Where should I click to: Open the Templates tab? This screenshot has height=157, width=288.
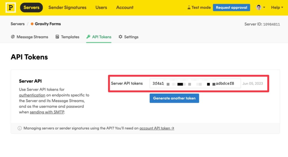point(70,37)
